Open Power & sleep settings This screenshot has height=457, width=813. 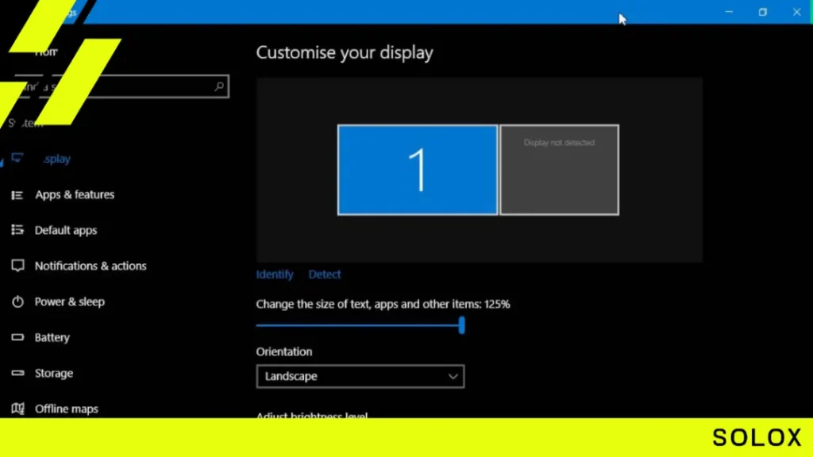tap(70, 301)
